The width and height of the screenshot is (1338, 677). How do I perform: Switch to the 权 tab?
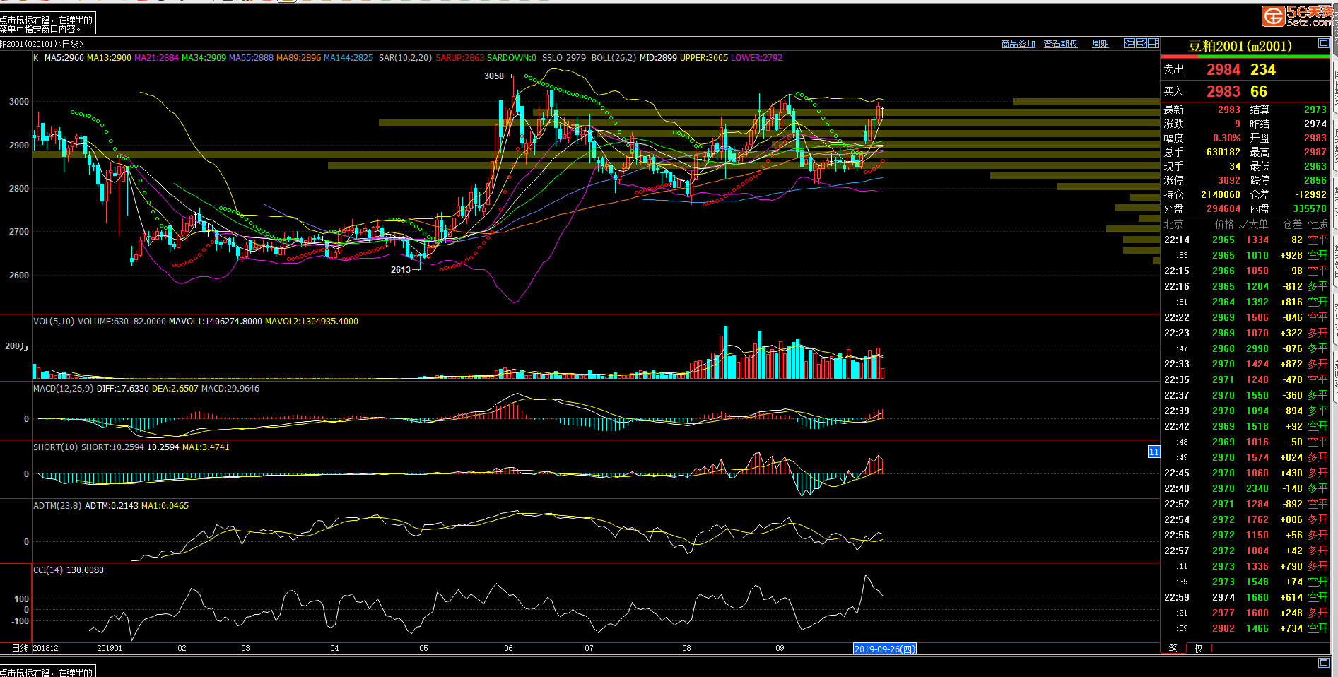[1198, 648]
